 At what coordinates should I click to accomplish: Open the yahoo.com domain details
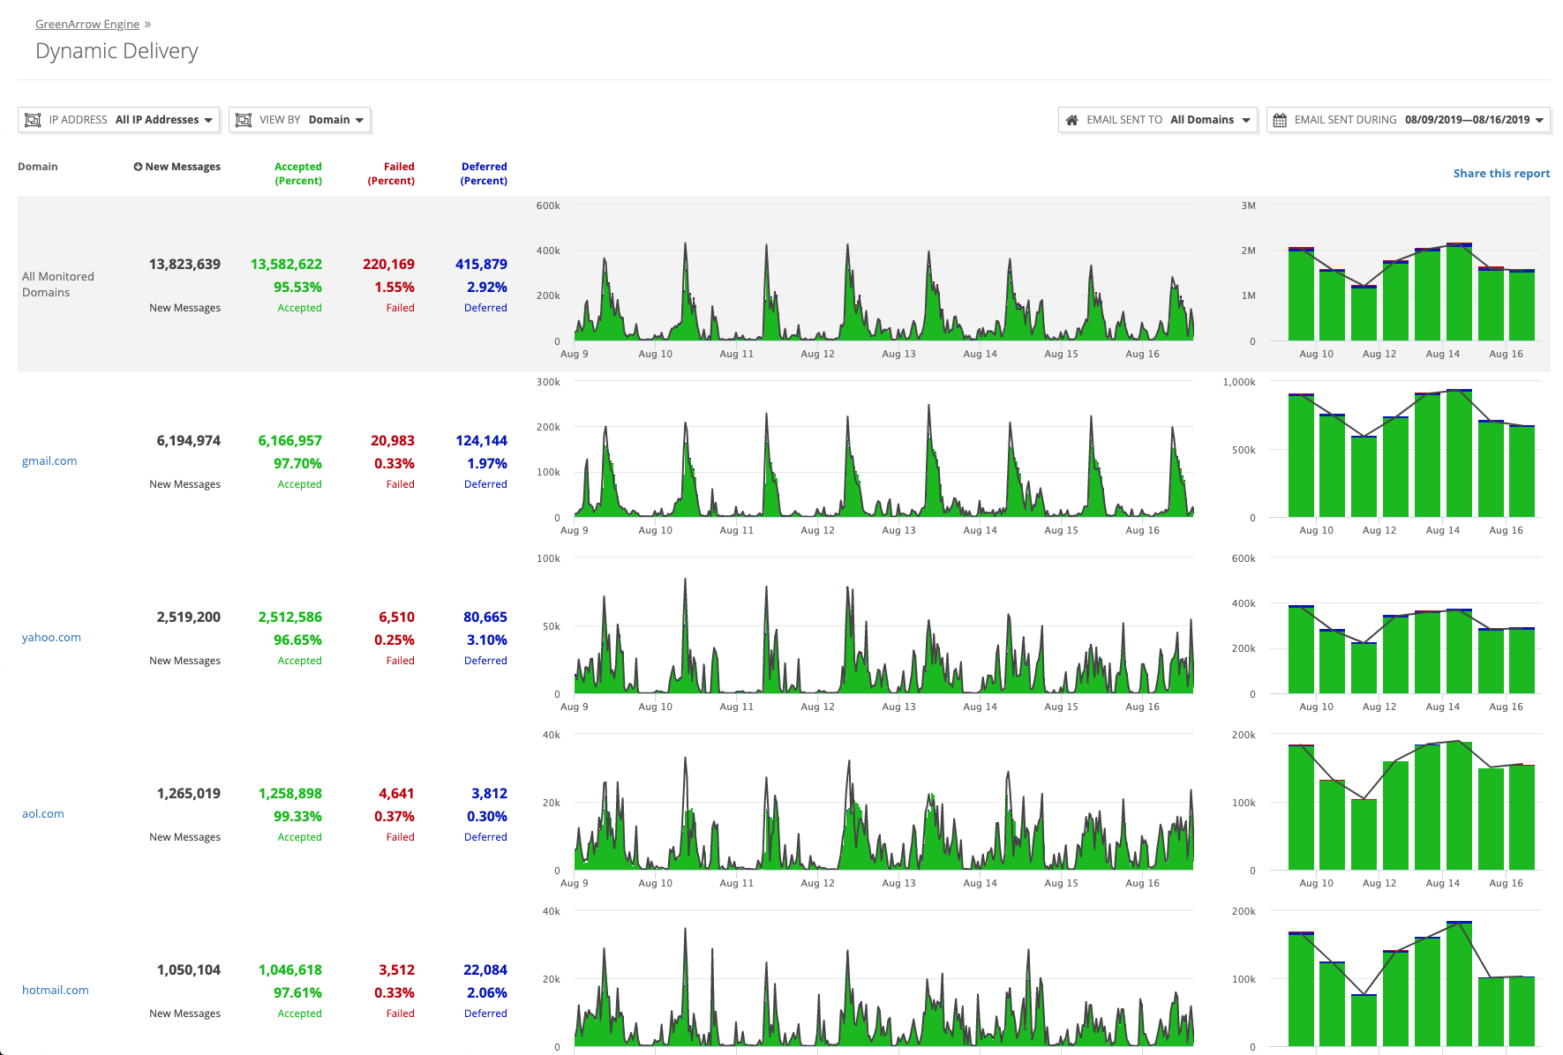coord(51,637)
